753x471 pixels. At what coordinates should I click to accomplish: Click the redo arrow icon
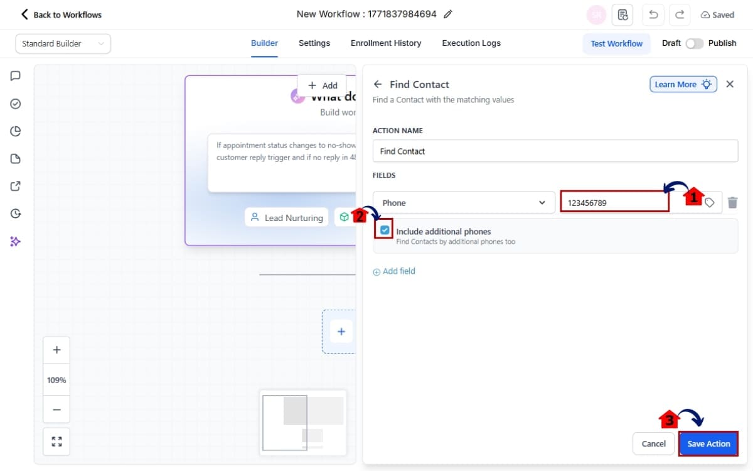679,14
